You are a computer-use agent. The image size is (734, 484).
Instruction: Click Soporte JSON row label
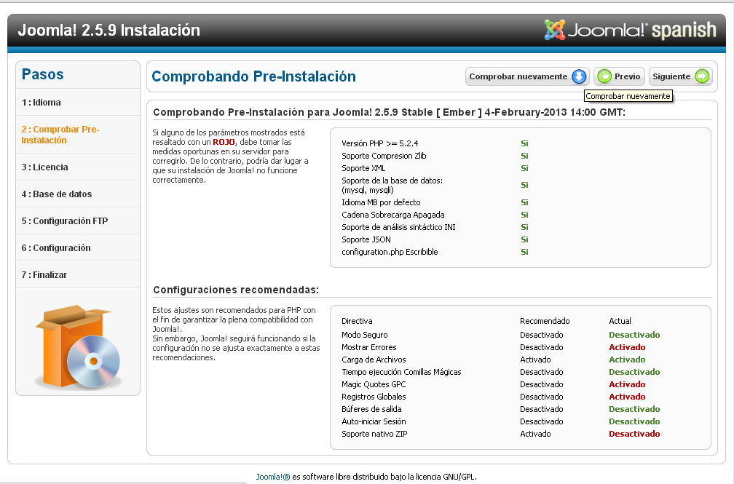pos(366,239)
